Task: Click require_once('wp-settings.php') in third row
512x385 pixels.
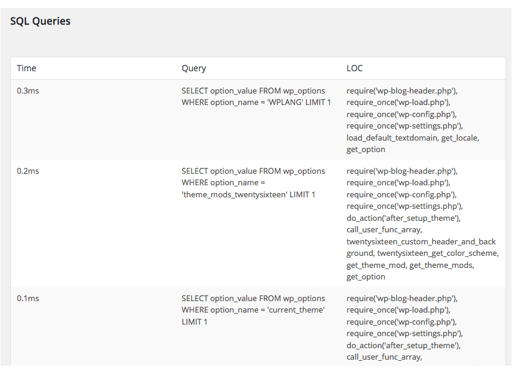Action: tap(404, 334)
